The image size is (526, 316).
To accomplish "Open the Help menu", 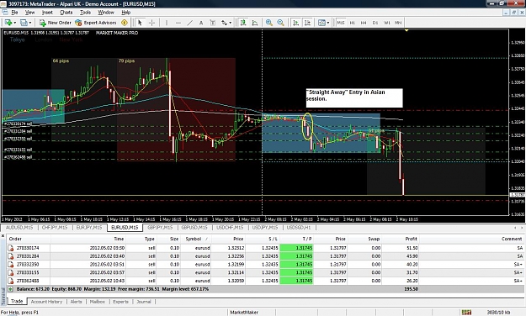I will (125, 13).
